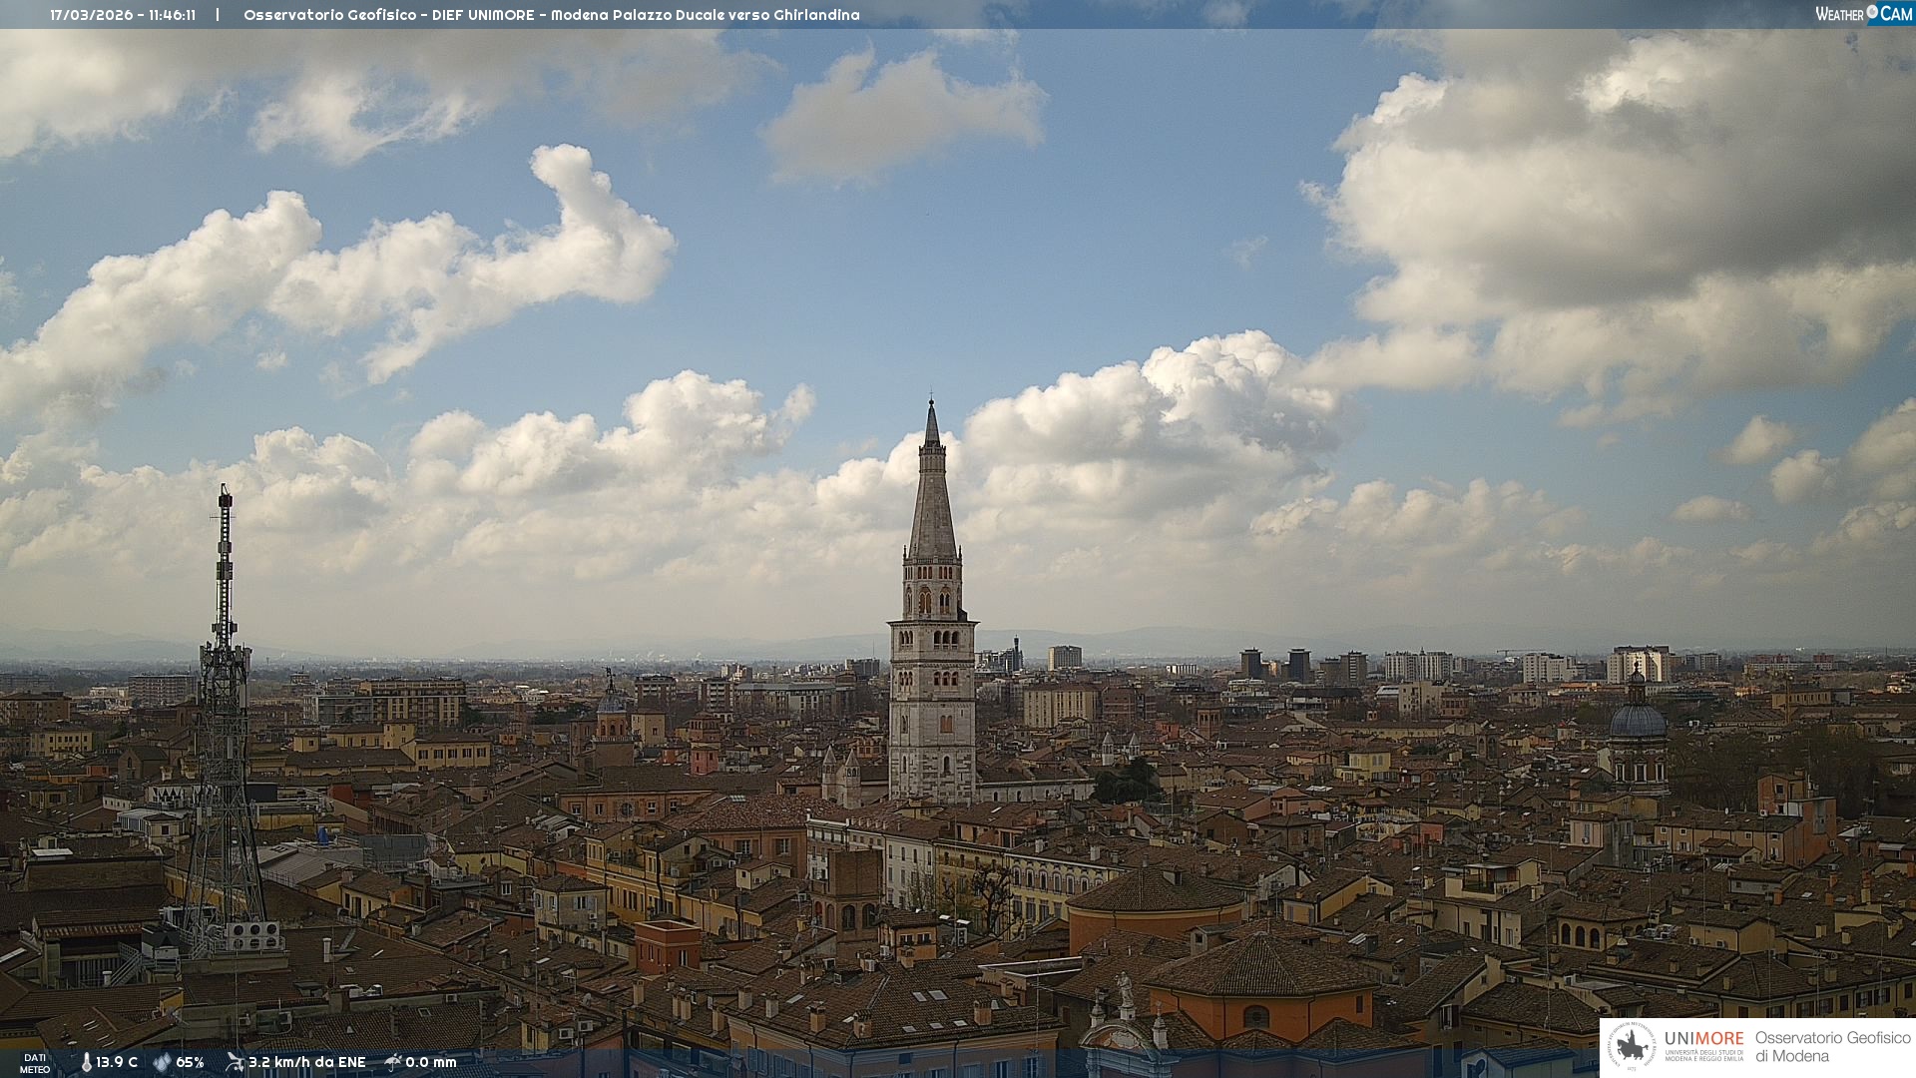Screen dimensions: 1916x1078
Task: Click the 65% humidity value
Action: [x=190, y=1062]
